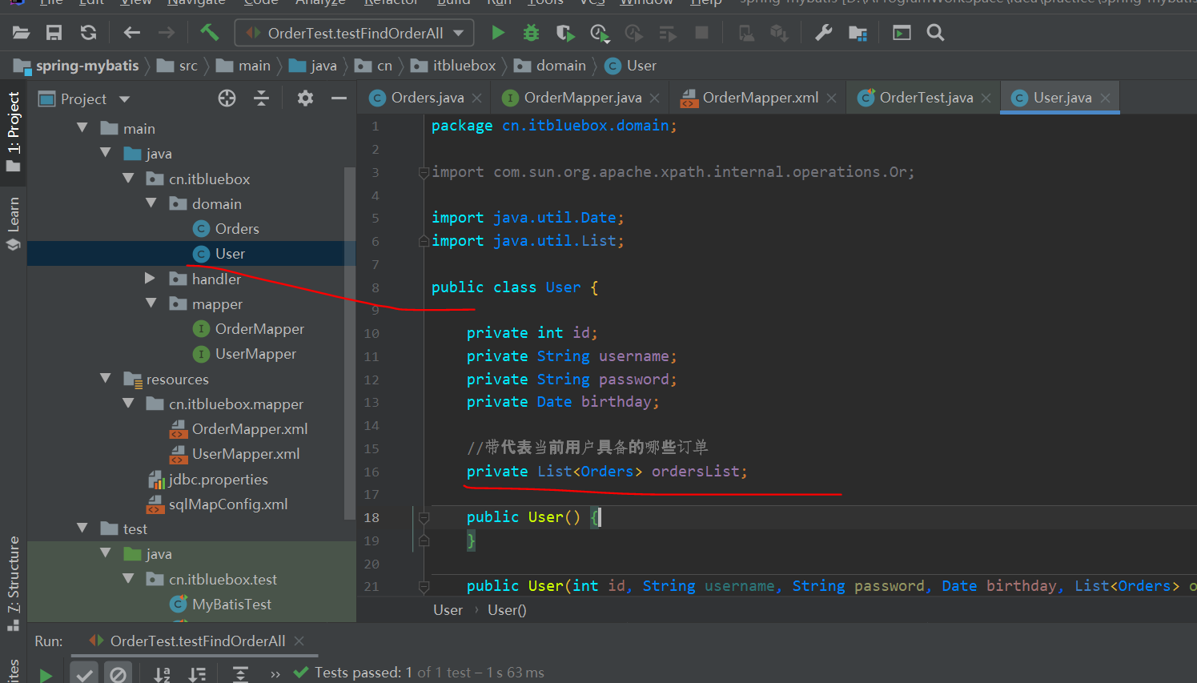Open Run Anything terminal-style icon

coord(902,33)
